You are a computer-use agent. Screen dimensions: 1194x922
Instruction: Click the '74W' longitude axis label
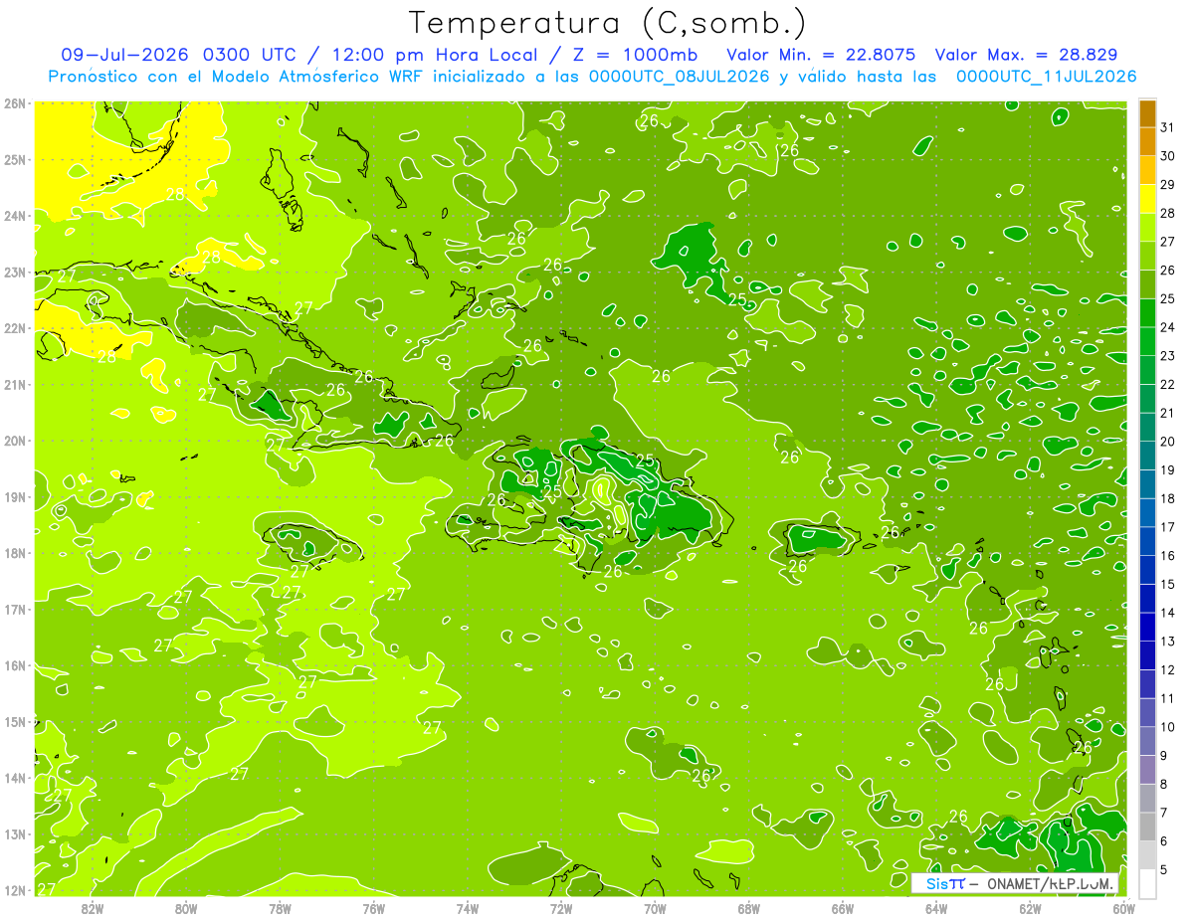click(x=467, y=907)
